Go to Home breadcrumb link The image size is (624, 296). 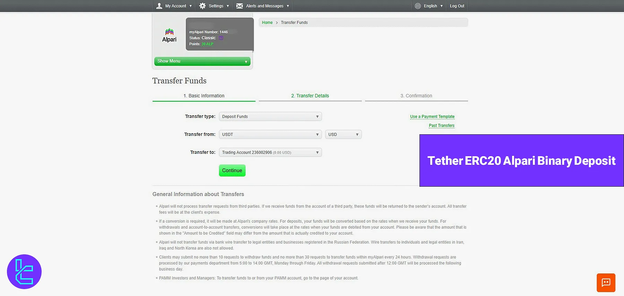coord(267,23)
